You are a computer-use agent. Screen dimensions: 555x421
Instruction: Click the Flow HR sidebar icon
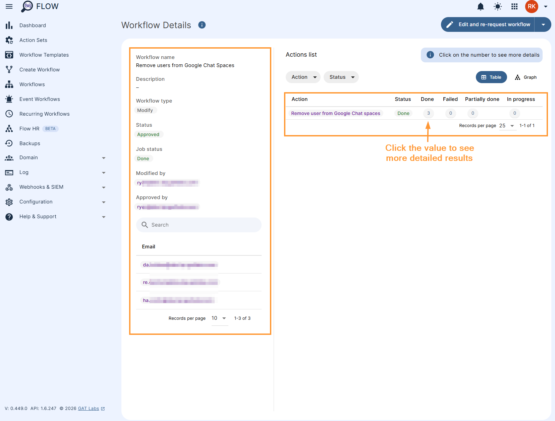pyautogui.click(x=9, y=129)
